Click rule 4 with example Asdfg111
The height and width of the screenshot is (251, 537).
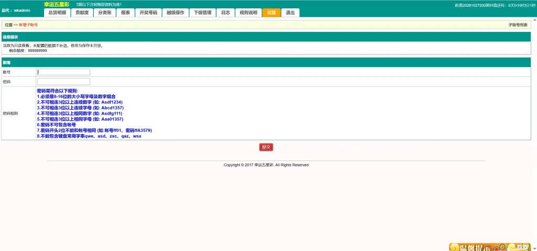80,113
